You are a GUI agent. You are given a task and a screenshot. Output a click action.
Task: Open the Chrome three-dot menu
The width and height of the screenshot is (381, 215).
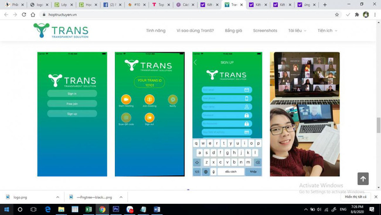click(375, 15)
